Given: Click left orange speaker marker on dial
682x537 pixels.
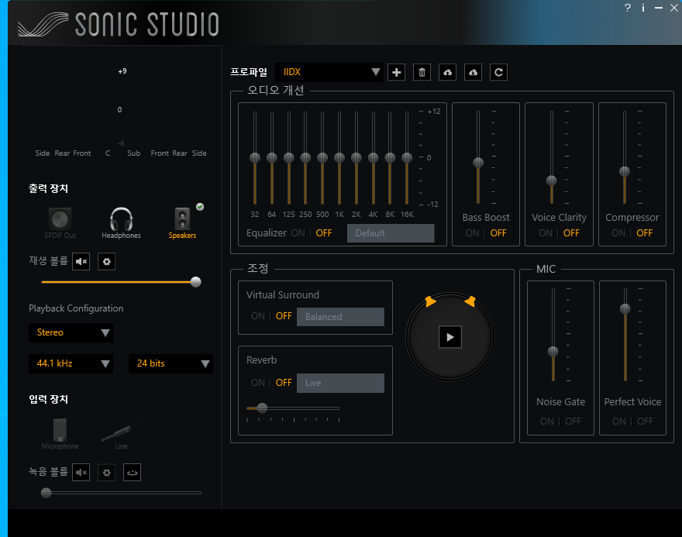Looking at the screenshot, I should [430, 301].
